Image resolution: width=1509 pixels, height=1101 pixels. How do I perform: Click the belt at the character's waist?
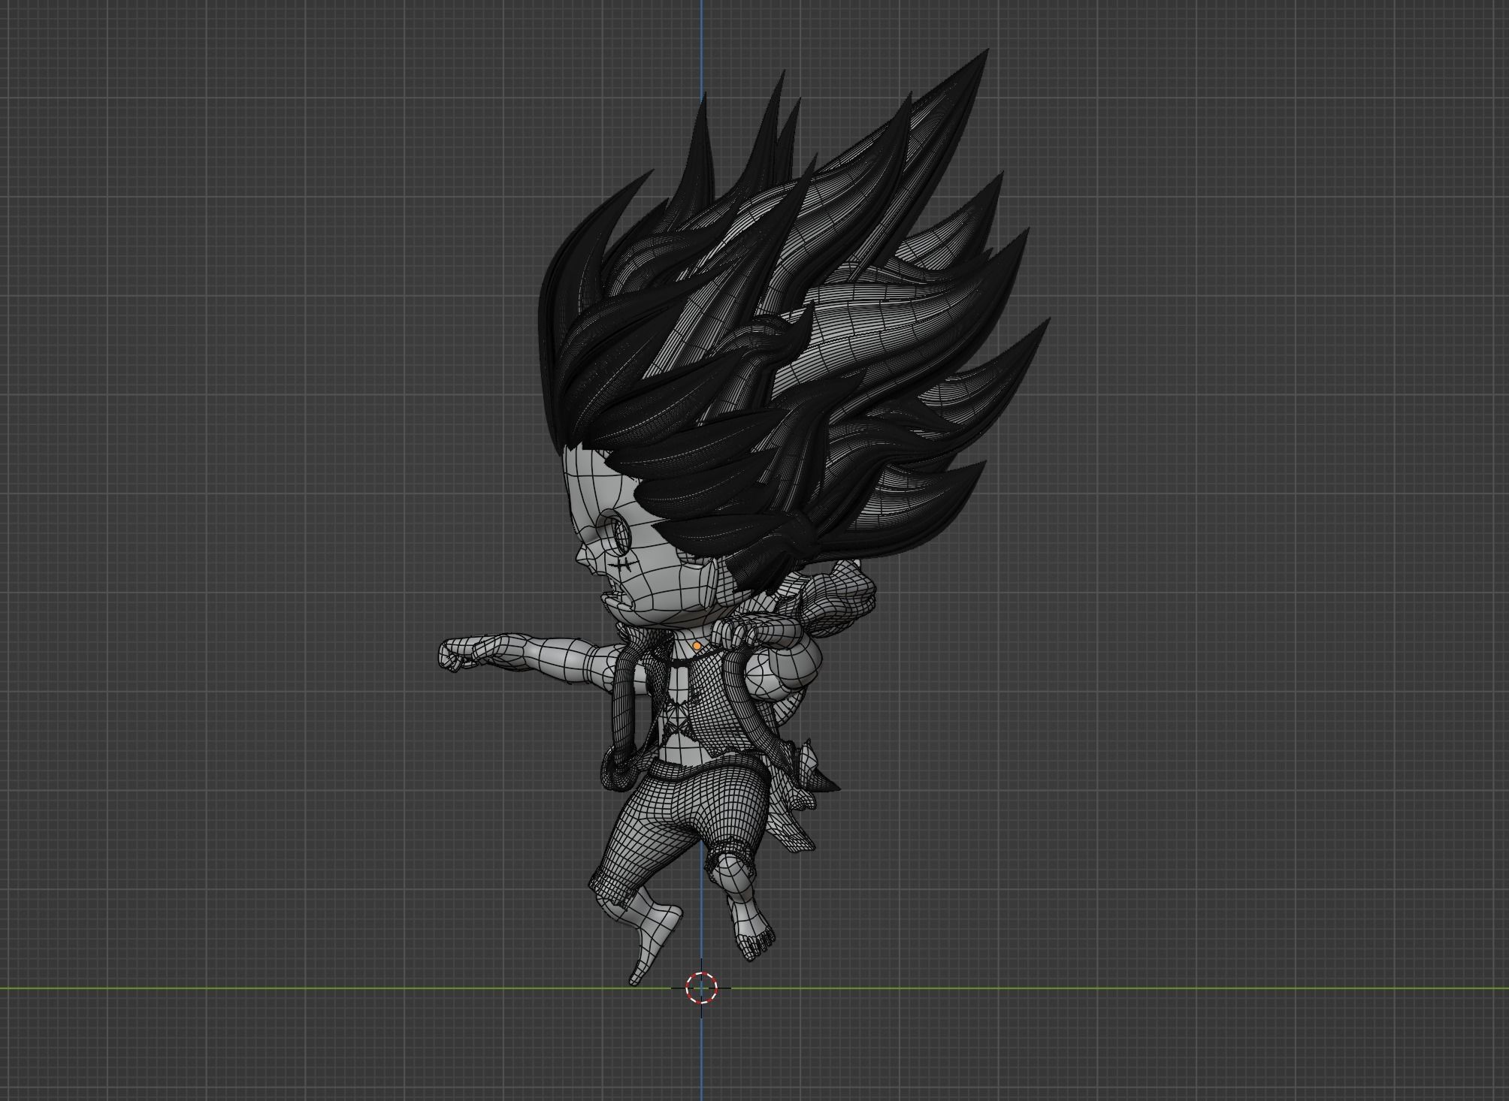pyautogui.click(x=676, y=768)
